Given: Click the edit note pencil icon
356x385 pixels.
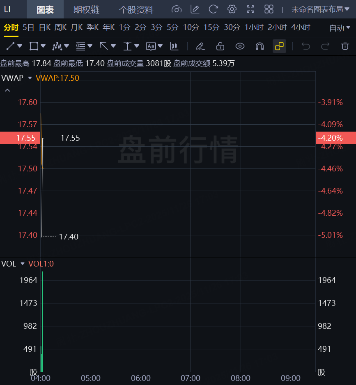Looking at the screenshot, I should (195, 9).
